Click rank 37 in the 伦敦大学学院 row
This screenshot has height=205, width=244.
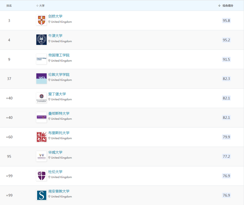pyautogui.click(x=9, y=79)
